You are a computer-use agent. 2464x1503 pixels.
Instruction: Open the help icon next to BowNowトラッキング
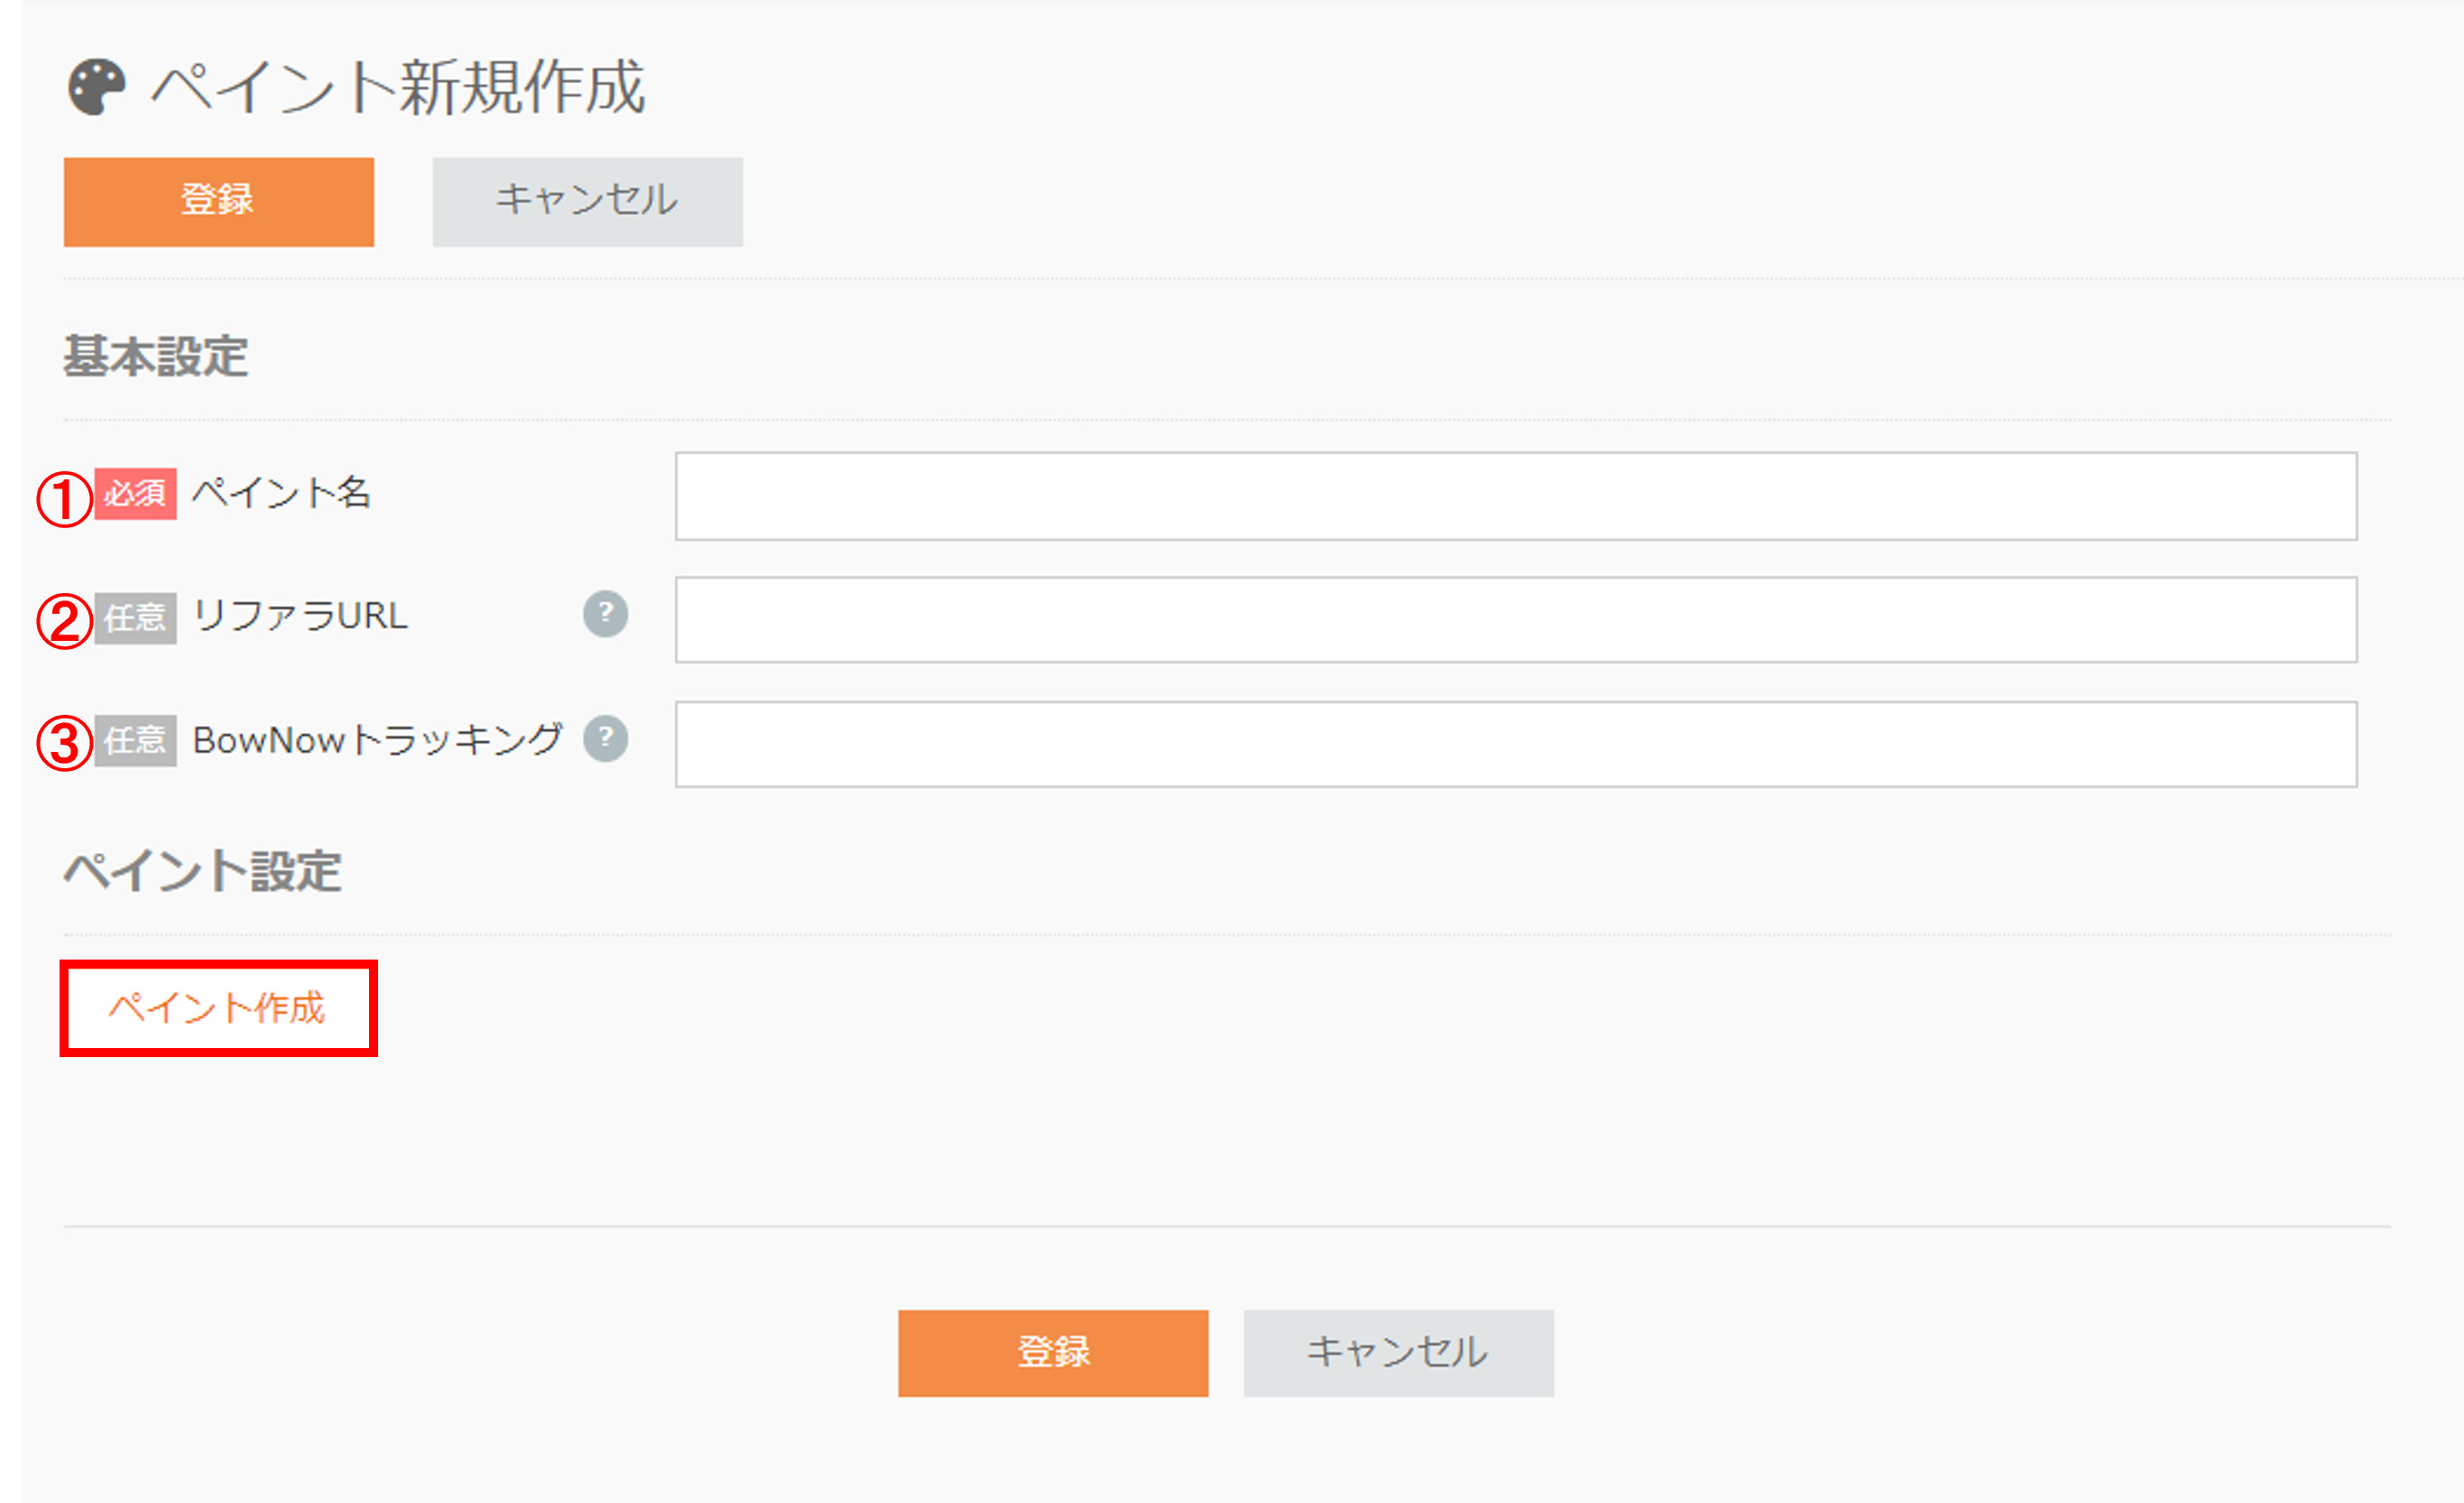coord(605,738)
